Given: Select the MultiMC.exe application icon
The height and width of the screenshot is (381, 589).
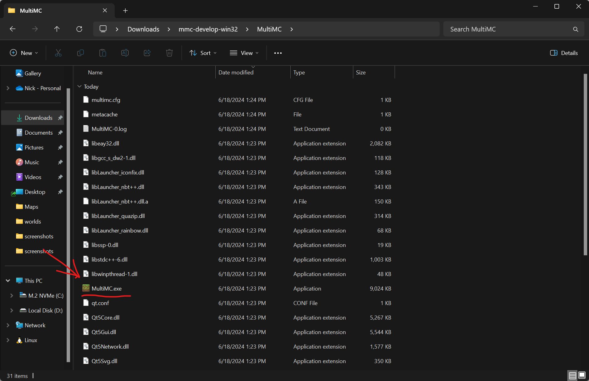Looking at the screenshot, I should 86,288.
